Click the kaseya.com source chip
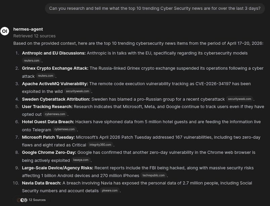Image resolution: width=270 pixels, height=206 pixels. 81,160
